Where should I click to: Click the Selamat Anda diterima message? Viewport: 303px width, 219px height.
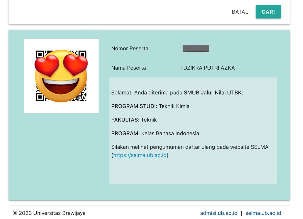[177, 93]
